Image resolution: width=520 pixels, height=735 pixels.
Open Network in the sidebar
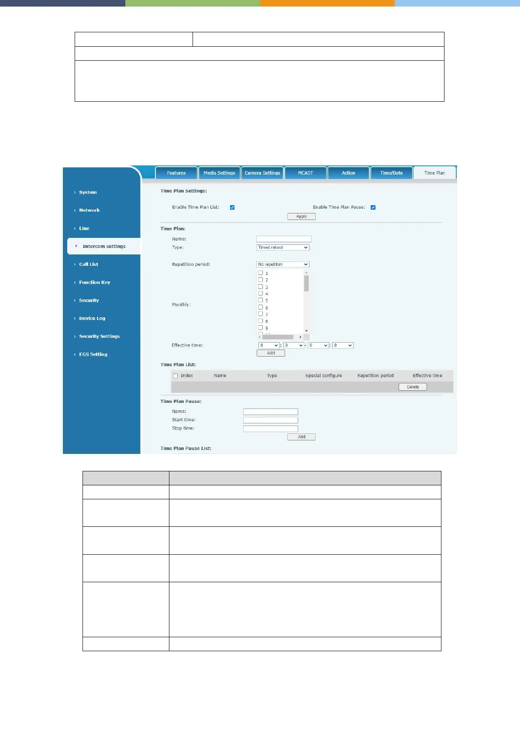point(89,210)
